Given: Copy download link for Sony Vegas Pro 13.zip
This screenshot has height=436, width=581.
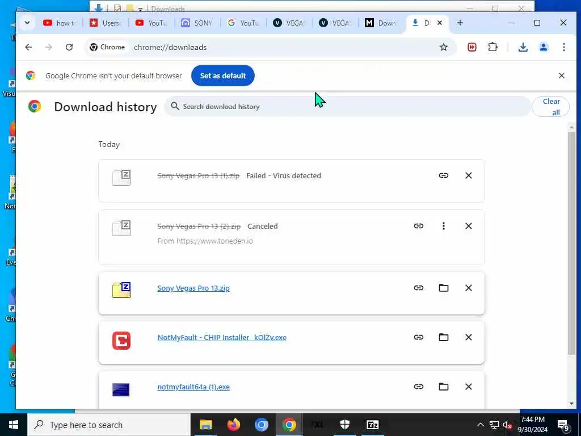Looking at the screenshot, I should pos(419,288).
